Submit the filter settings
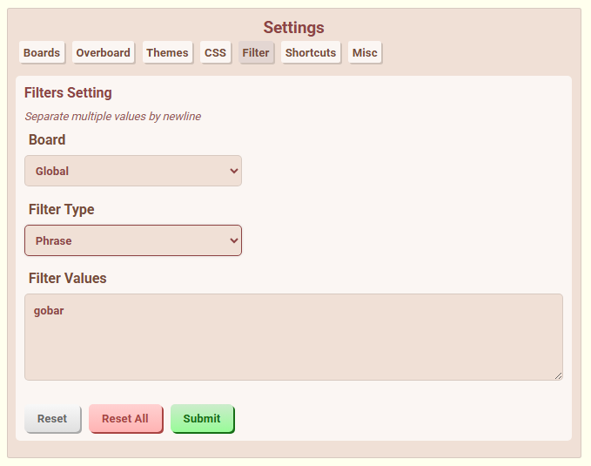The width and height of the screenshot is (591, 466). 202,419
